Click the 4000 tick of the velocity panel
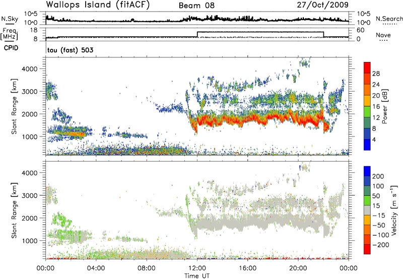Screen dimensions: 403x279 click(29, 173)
